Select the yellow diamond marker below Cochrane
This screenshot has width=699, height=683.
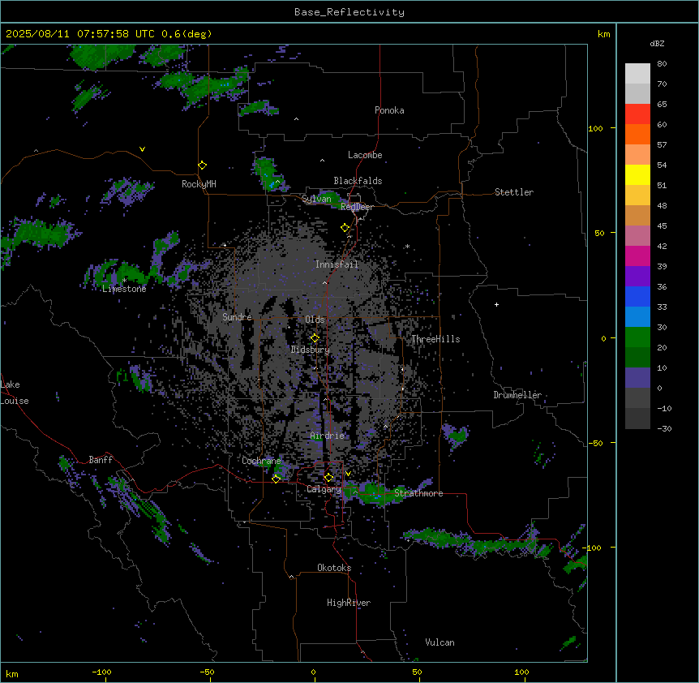coord(276,479)
